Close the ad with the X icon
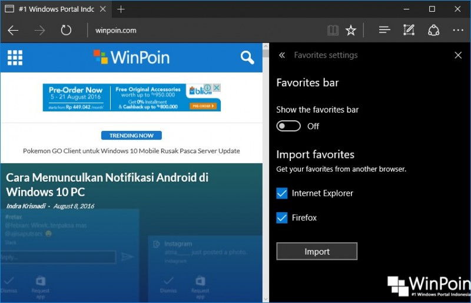The image size is (471, 303). (217, 88)
